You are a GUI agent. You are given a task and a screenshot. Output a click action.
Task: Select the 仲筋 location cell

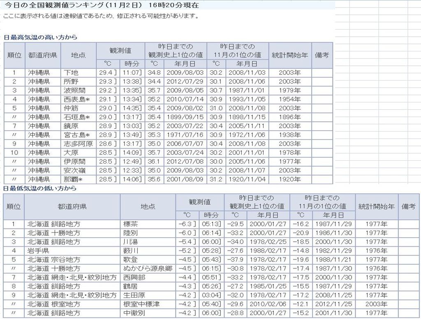pos(79,108)
